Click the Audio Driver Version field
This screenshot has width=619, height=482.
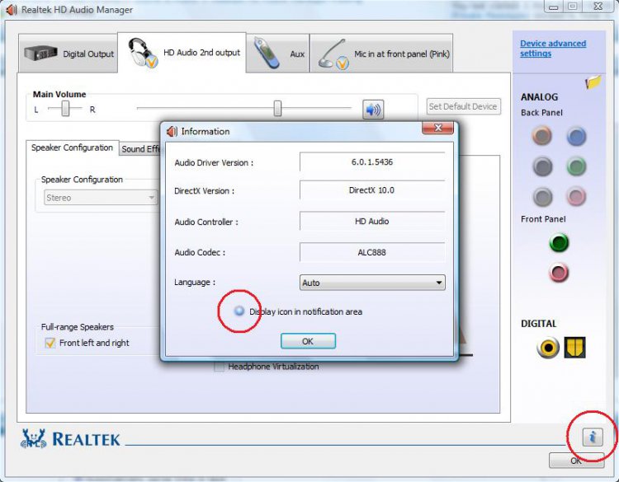372,162
